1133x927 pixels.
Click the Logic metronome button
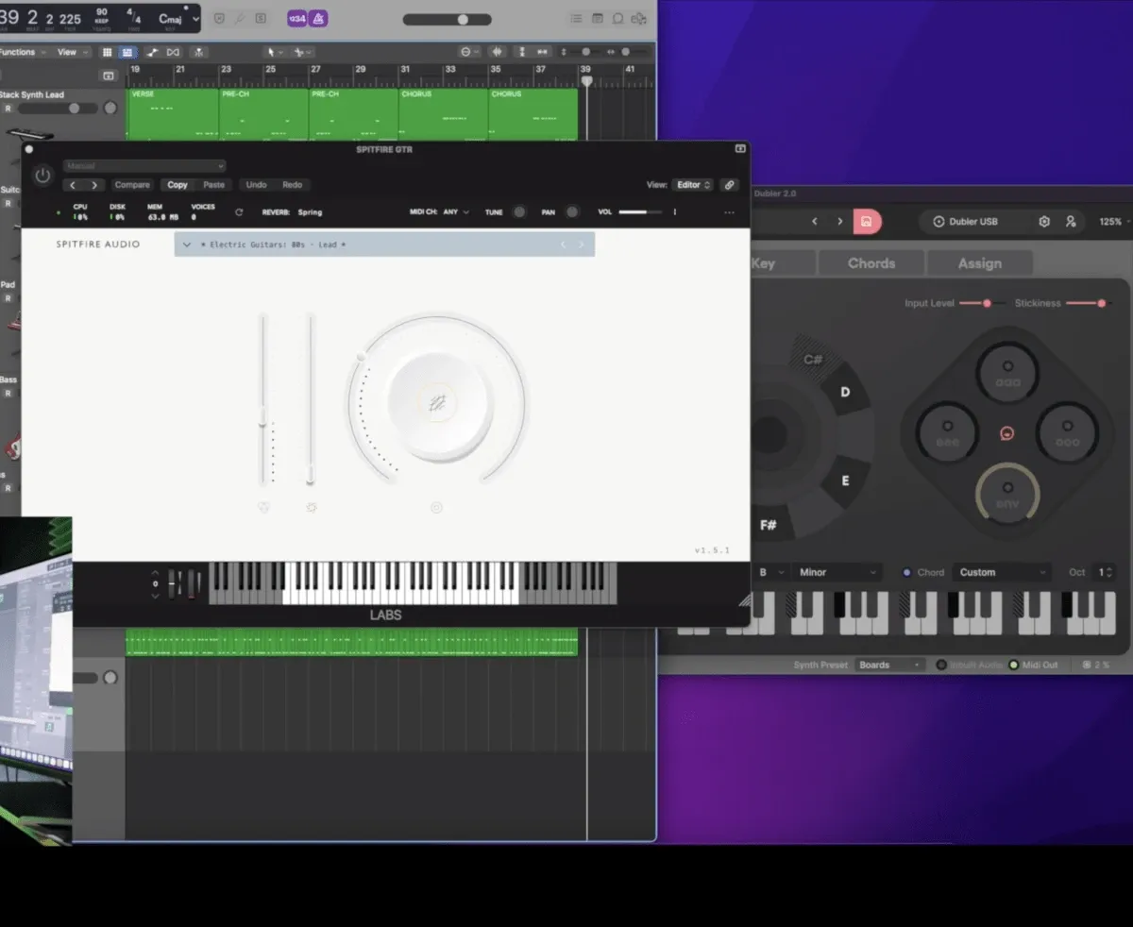pyautogui.click(x=319, y=18)
